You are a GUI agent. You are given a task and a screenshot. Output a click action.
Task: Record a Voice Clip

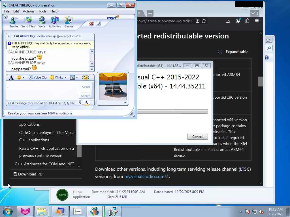point(38,77)
